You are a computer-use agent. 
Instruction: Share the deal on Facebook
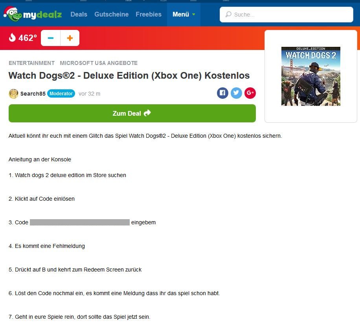[x=222, y=93]
